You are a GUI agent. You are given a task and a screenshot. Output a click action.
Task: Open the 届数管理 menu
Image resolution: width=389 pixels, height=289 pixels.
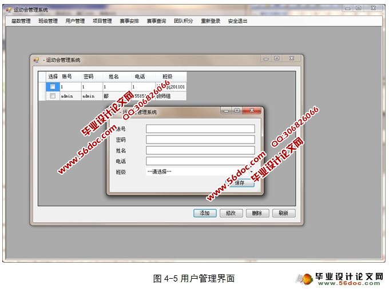21,21
